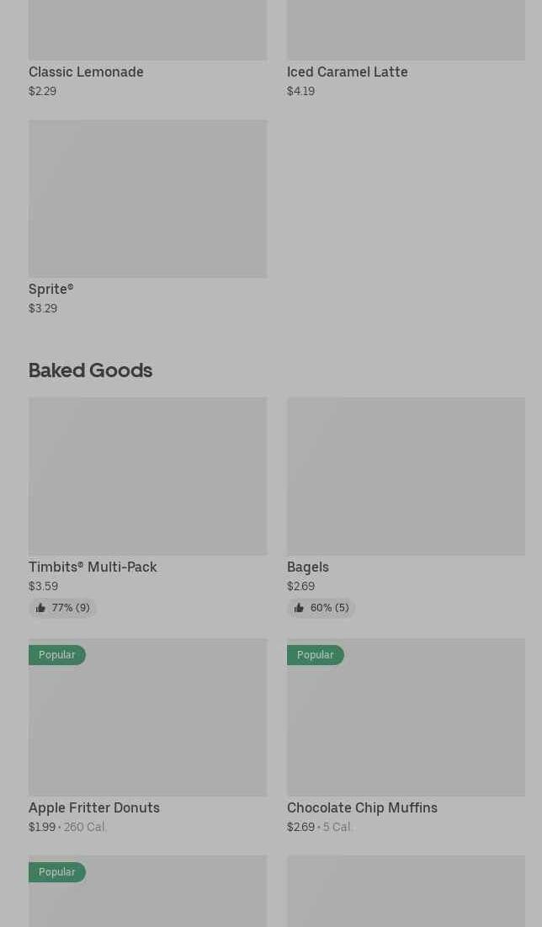Screen dimensions: 542x927
Task: Open the Classic Lemonade item
Action: (x=86, y=72)
